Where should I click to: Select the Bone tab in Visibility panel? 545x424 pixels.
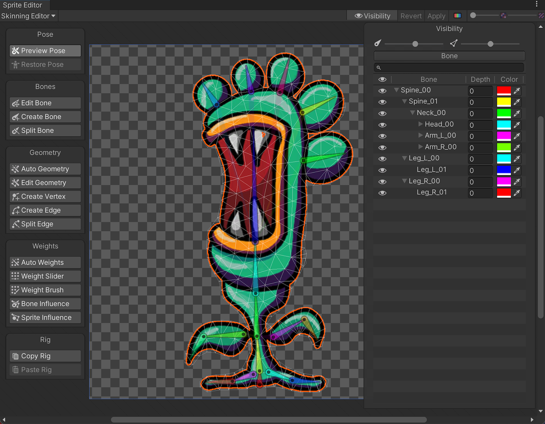(x=449, y=56)
